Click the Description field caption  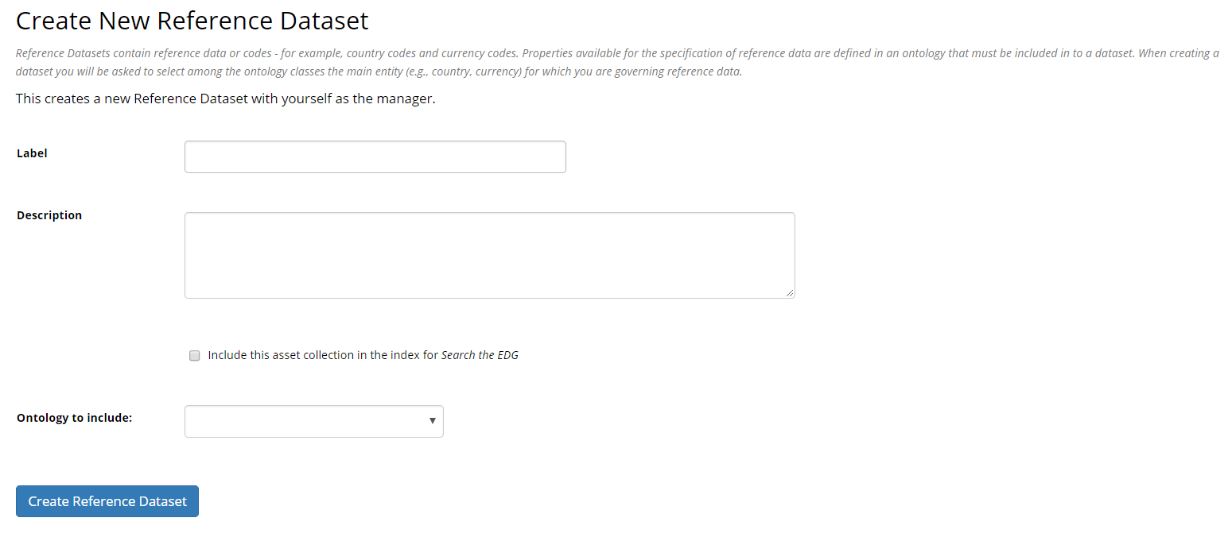click(x=49, y=214)
